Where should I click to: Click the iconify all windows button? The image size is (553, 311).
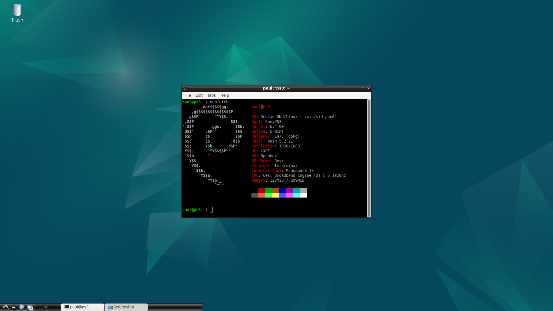[x=30, y=307]
